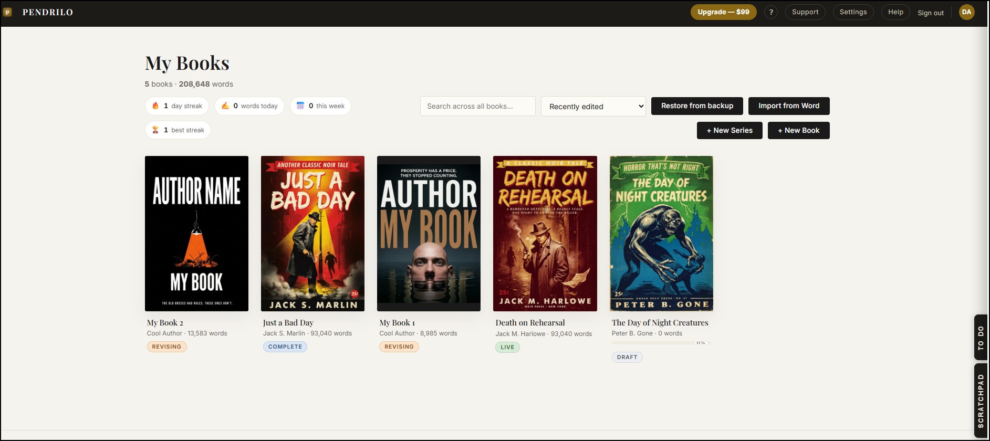
Task: Open the DA user avatar
Action: point(966,12)
